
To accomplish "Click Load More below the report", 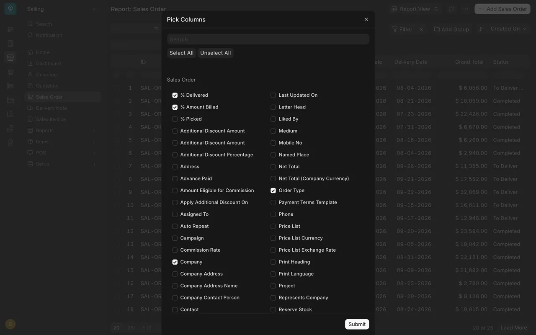I will click(x=513, y=328).
